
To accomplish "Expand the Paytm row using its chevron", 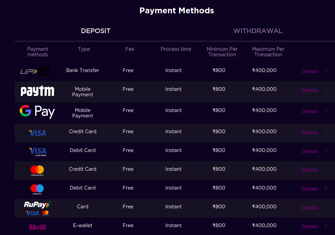I will 325,90.
